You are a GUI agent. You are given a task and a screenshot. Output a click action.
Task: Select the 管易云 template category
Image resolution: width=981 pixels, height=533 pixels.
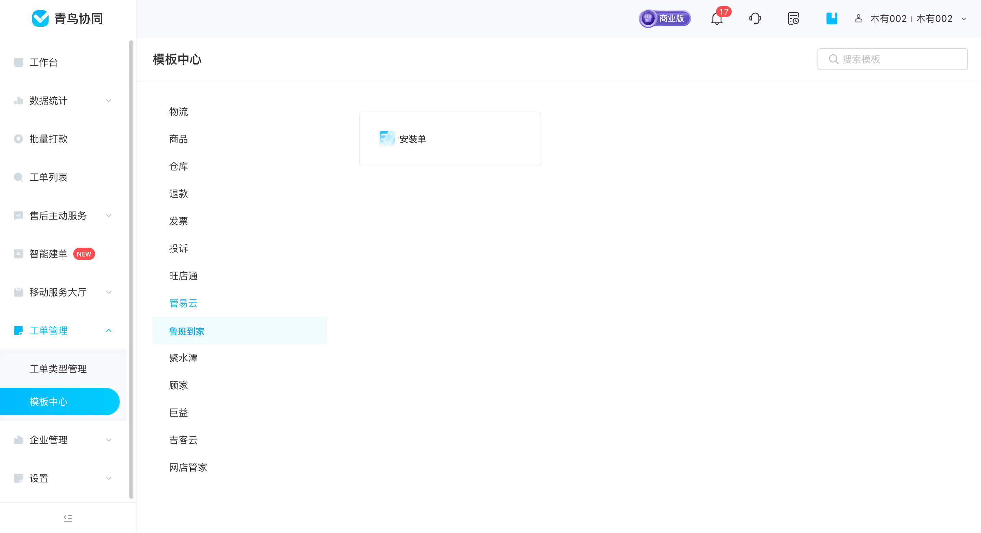239,303
